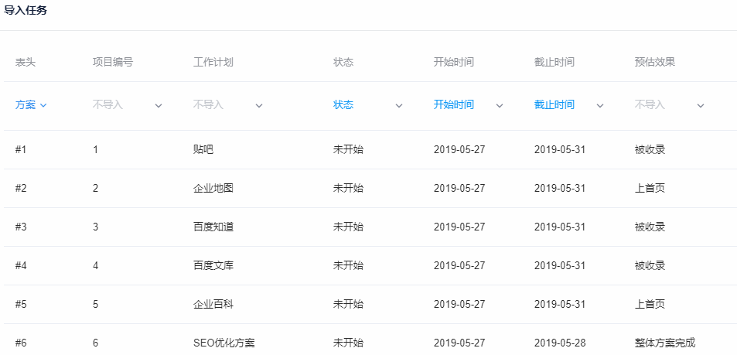The height and width of the screenshot is (355, 737).
Task: Select row #5 label
Action: pos(21,304)
